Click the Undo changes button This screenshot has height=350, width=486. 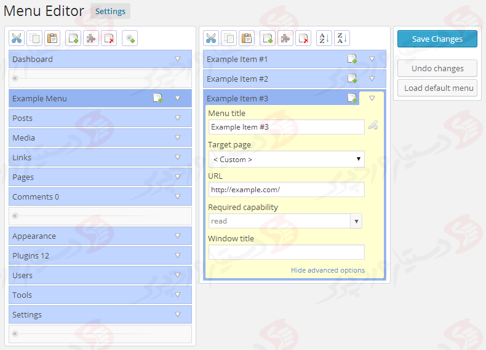point(437,68)
